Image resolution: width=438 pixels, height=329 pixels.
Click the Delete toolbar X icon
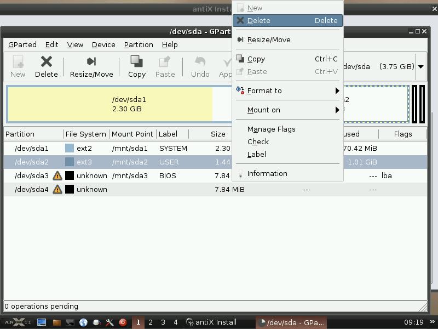click(47, 61)
